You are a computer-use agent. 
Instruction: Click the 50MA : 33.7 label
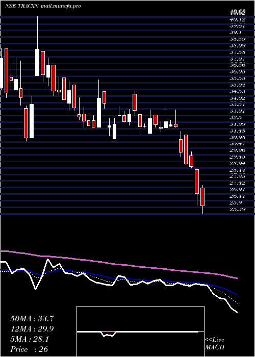[x=32, y=319]
